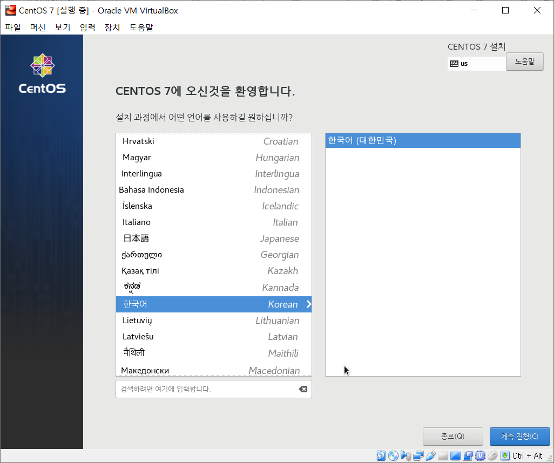This screenshot has width=554, height=463.
Task: Select Íslenska Icelandic language
Action: pos(214,206)
